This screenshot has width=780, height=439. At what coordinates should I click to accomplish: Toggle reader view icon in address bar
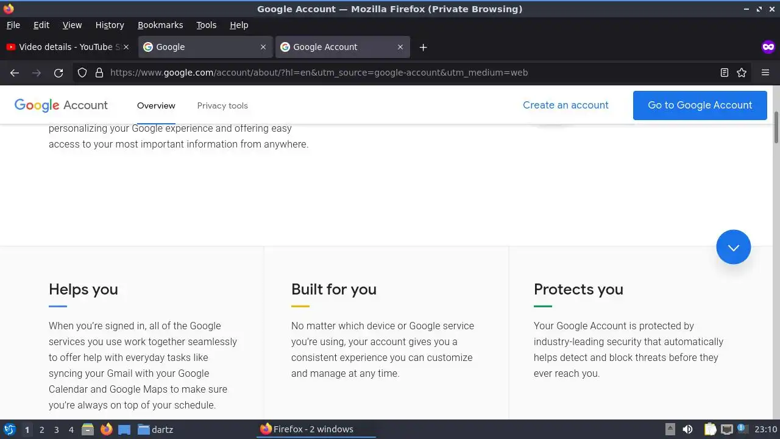725,73
